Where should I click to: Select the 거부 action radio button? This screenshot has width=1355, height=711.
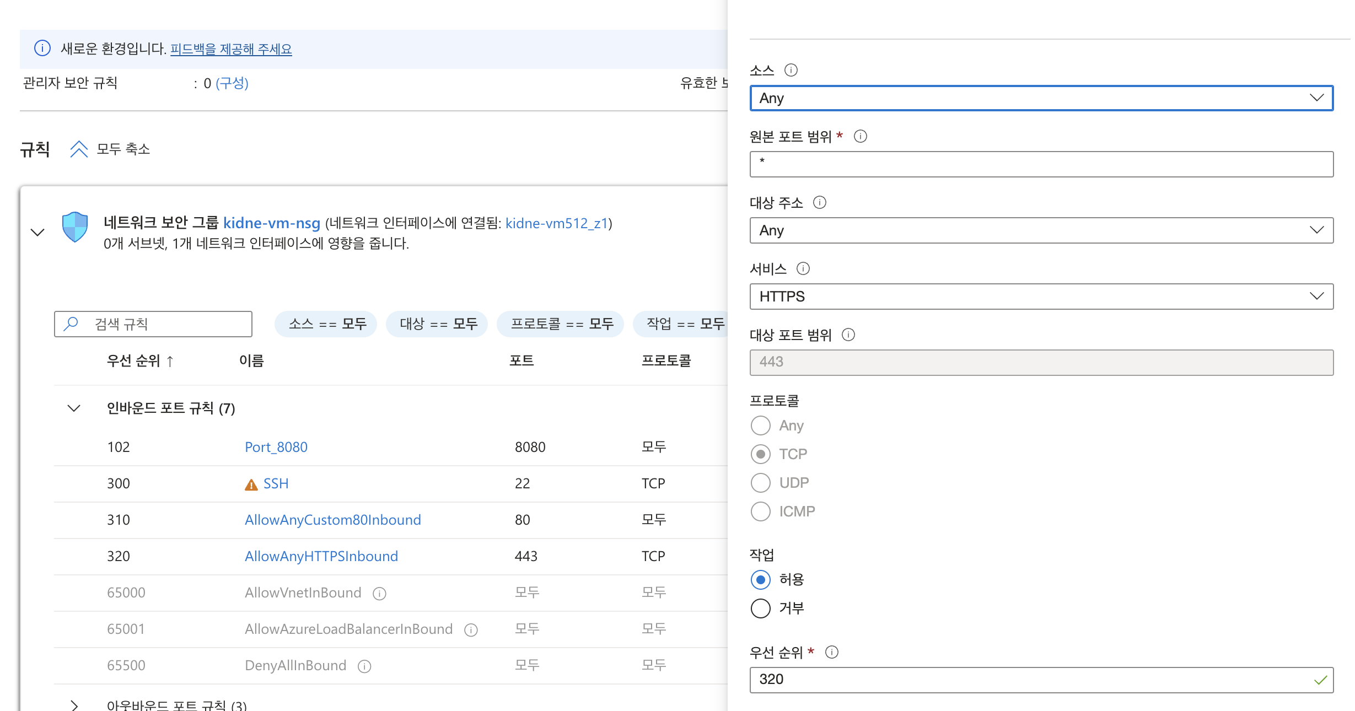click(x=760, y=608)
